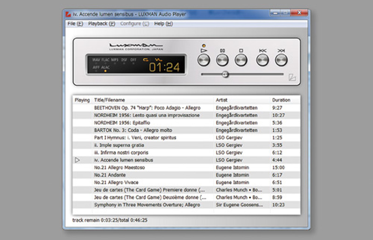Select NORDHEIM 1956: Epitaffio track

(x=186, y=123)
